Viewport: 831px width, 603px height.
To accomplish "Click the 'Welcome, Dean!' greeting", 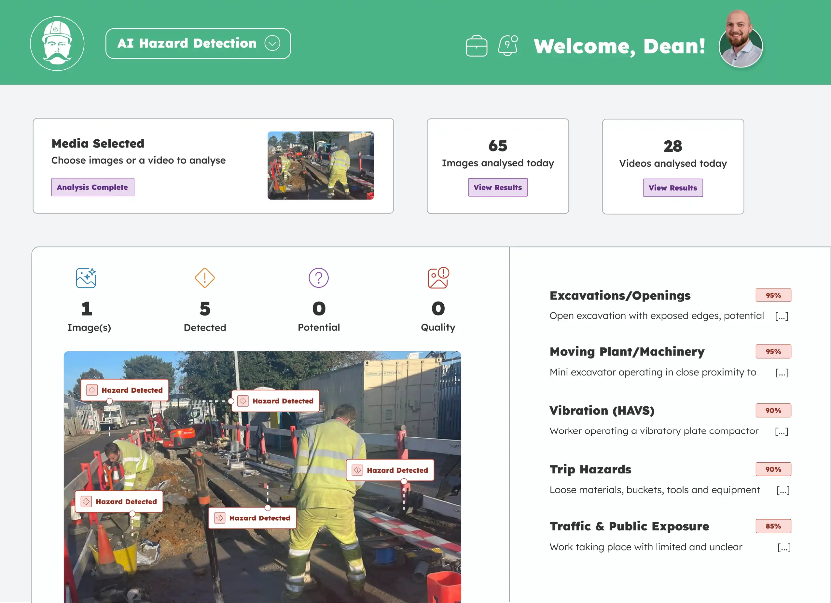I will pyautogui.click(x=619, y=46).
